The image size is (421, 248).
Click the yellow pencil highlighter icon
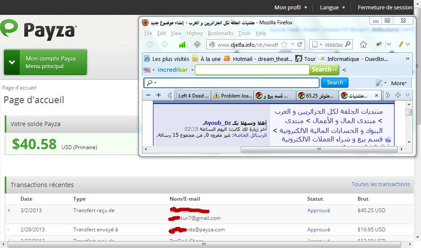401,44
